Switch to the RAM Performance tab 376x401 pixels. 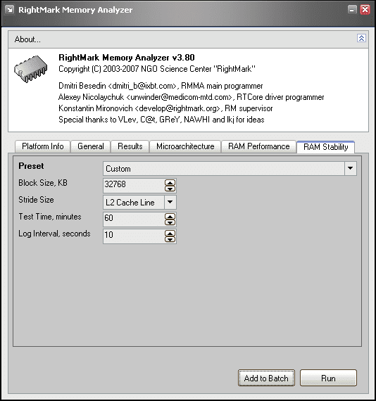pyautogui.click(x=259, y=146)
